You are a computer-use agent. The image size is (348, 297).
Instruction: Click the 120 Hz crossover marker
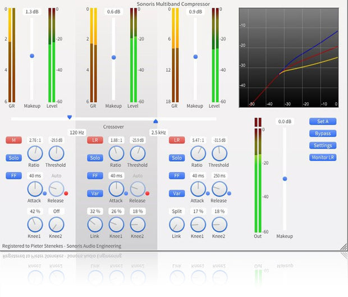click(x=70, y=117)
